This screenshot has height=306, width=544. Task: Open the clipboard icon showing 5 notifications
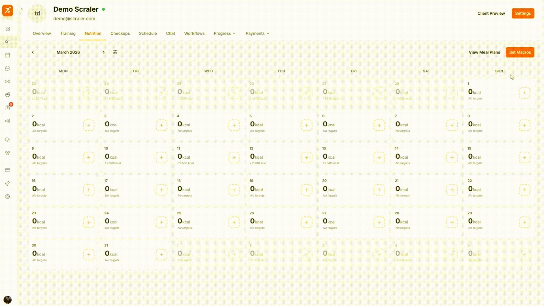[8, 108]
